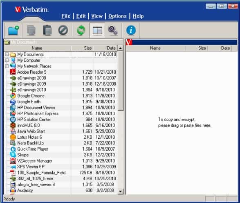Open the Options menu

118,16
